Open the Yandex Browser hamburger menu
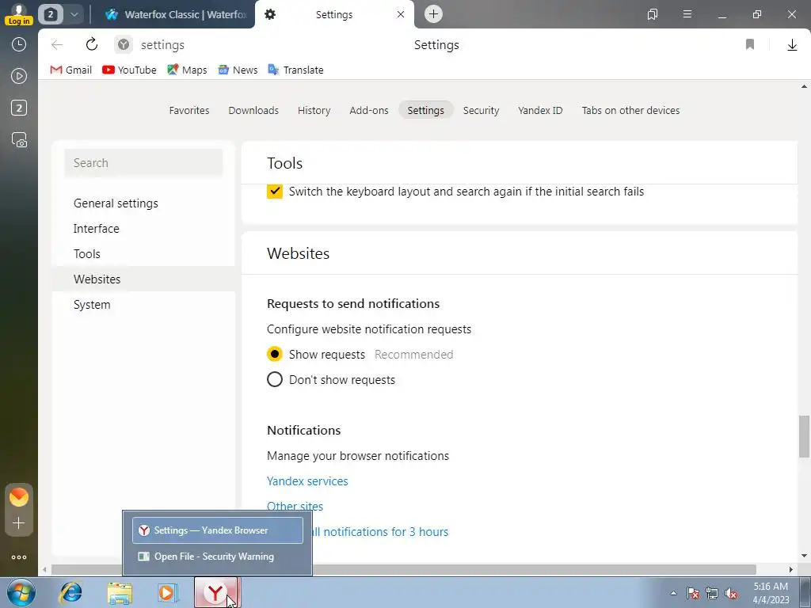Viewport: 811px width, 608px height. (687, 14)
